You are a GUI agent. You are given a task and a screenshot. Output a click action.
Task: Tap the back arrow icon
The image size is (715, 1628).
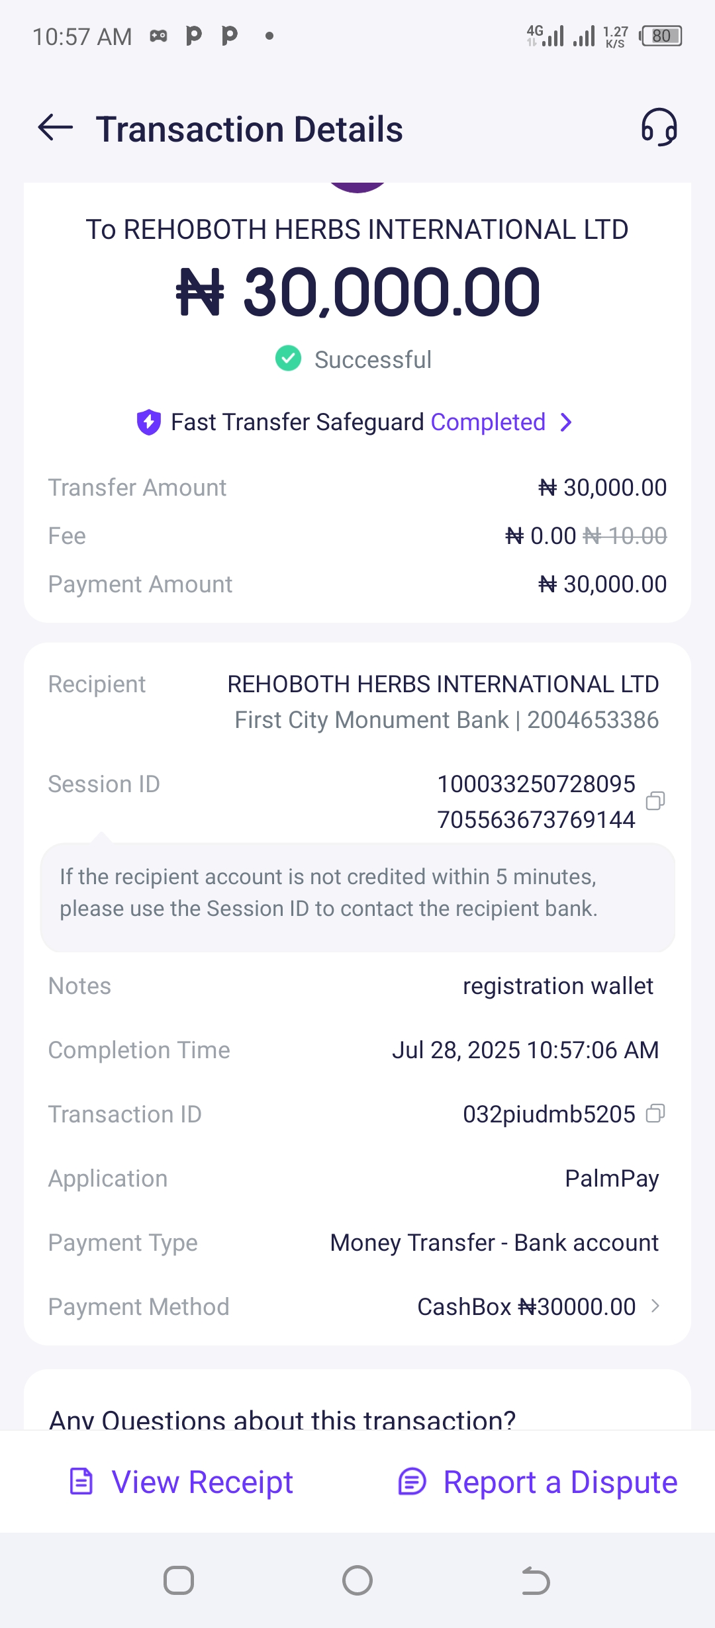pos(56,128)
